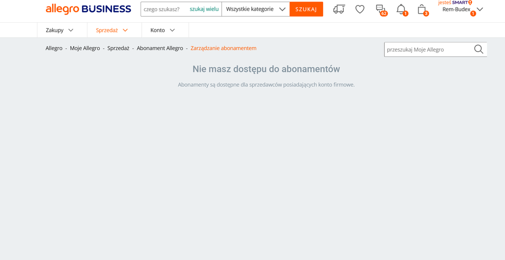
Task: Click the magnifier icon in Moje Allegro search
Action: pos(478,50)
